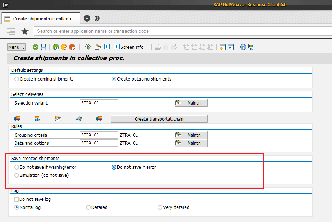Click Maintn button for Selection variant
The image size is (332, 222).
coord(191,103)
